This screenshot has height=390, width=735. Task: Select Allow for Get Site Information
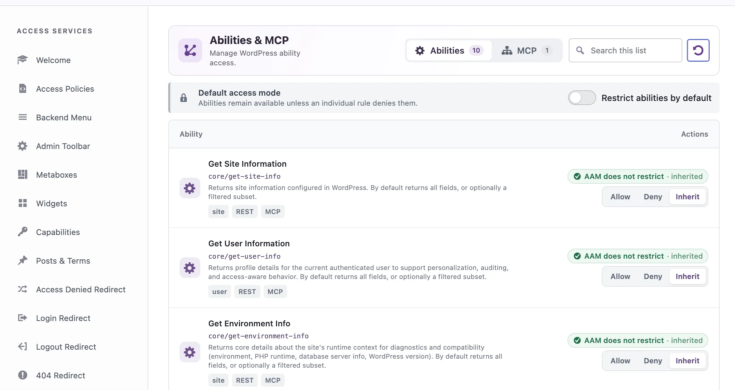620,197
